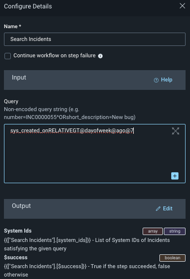Click the string type badge for System Ids
Image resolution: width=190 pixels, height=279 pixels.
tap(175, 231)
